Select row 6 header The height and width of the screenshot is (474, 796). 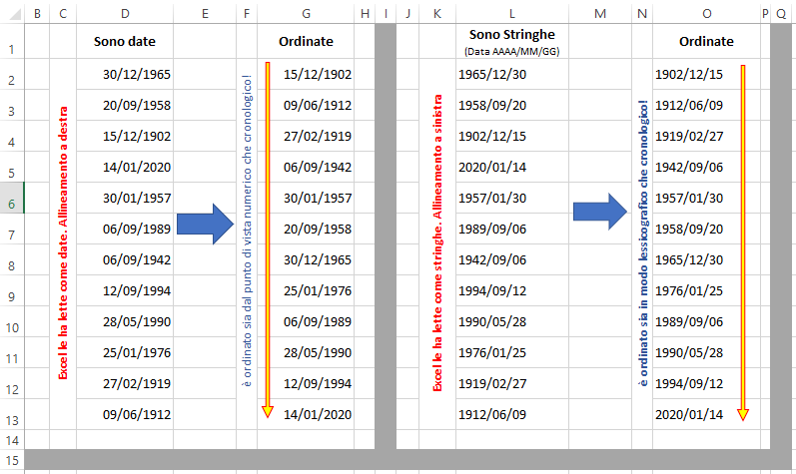11,204
